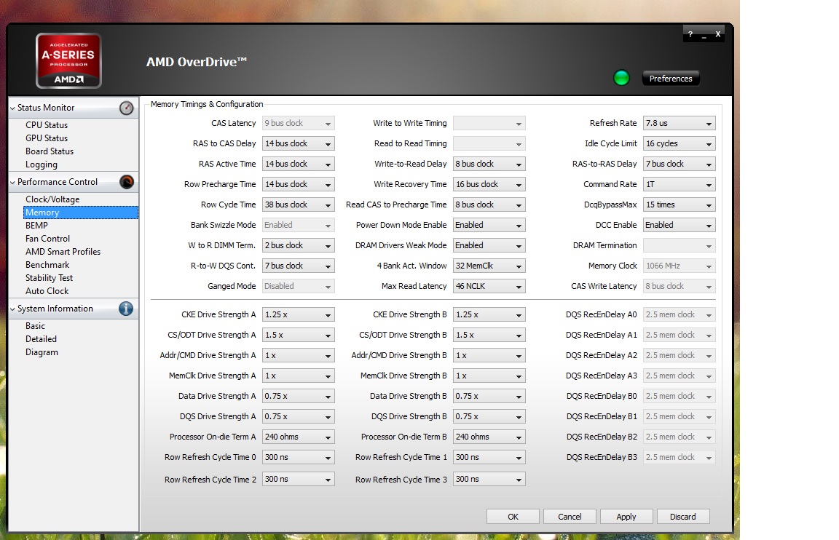
Task: Open the Auto Clock page
Action: coord(47,291)
